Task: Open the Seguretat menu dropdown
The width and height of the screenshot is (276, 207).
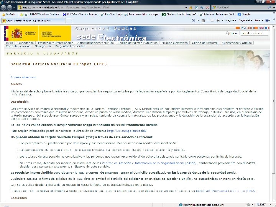Action: (246, 20)
